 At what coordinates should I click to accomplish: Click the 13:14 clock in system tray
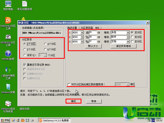[x=159, y=121]
